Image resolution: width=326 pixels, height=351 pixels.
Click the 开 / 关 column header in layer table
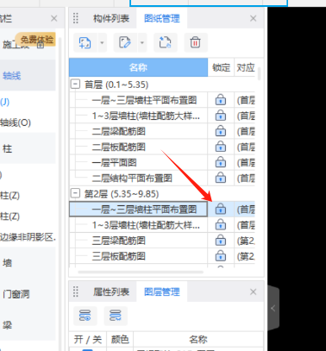click(88, 340)
